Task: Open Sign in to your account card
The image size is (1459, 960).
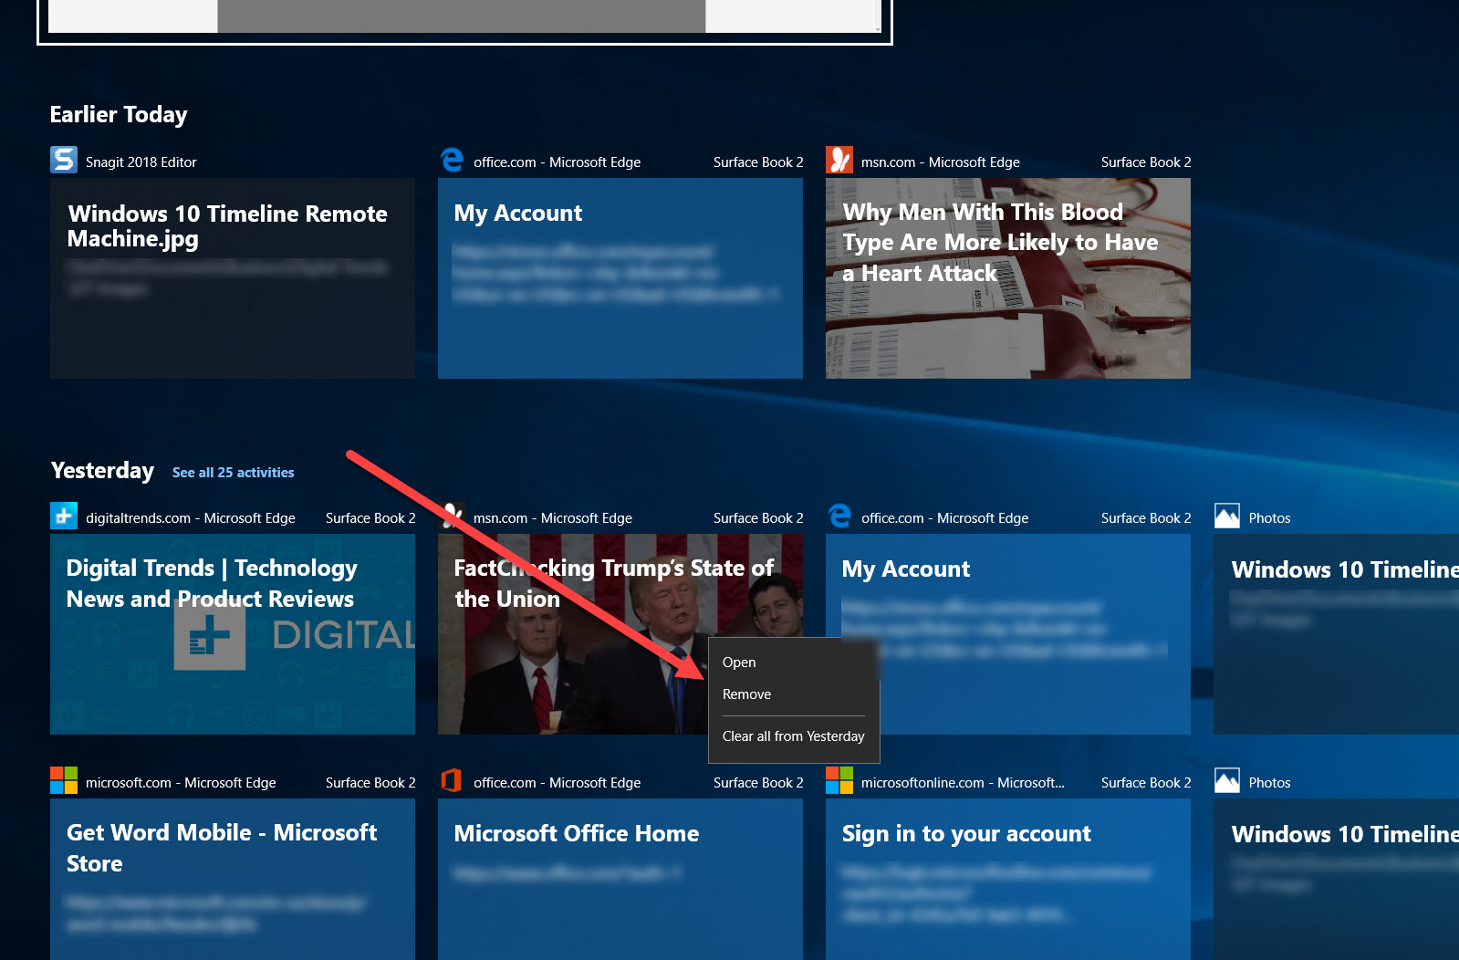Action: click(x=1008, y=879)
